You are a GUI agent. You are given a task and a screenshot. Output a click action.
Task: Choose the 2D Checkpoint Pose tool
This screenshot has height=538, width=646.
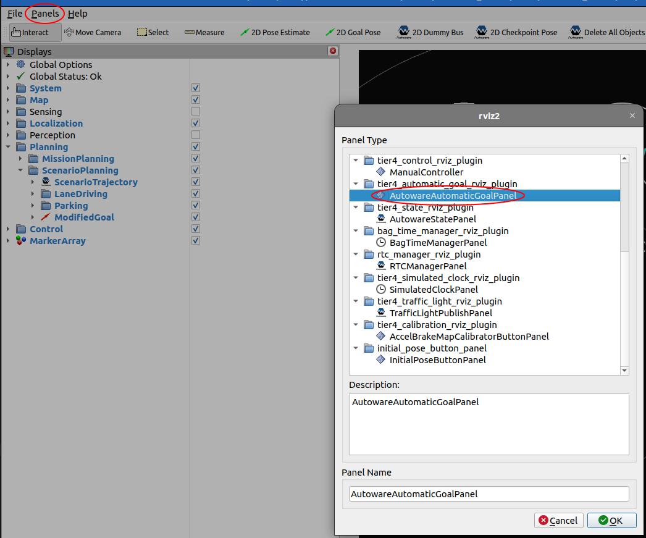(x=516, y=32)
